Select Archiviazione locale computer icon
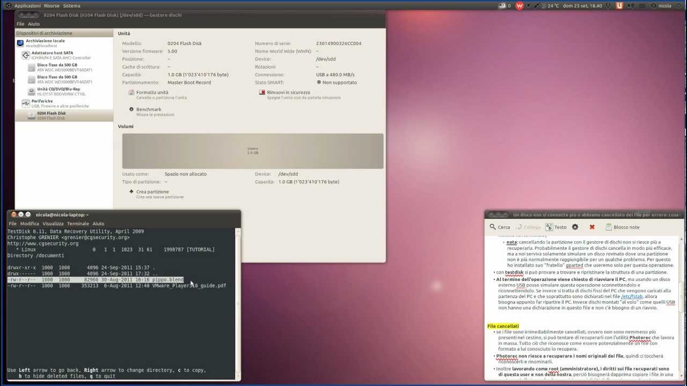 [x=20, y=43]
